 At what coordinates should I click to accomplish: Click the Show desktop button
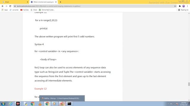(x=189, y=104)
